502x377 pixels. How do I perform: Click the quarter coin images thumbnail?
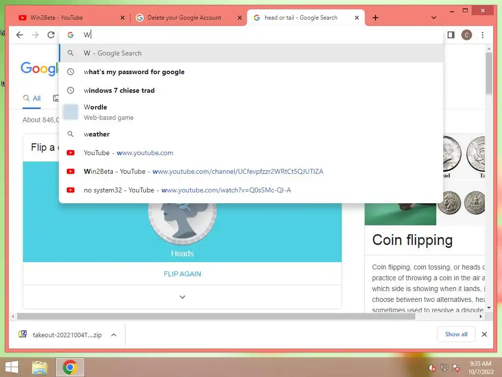coord(461,203)
